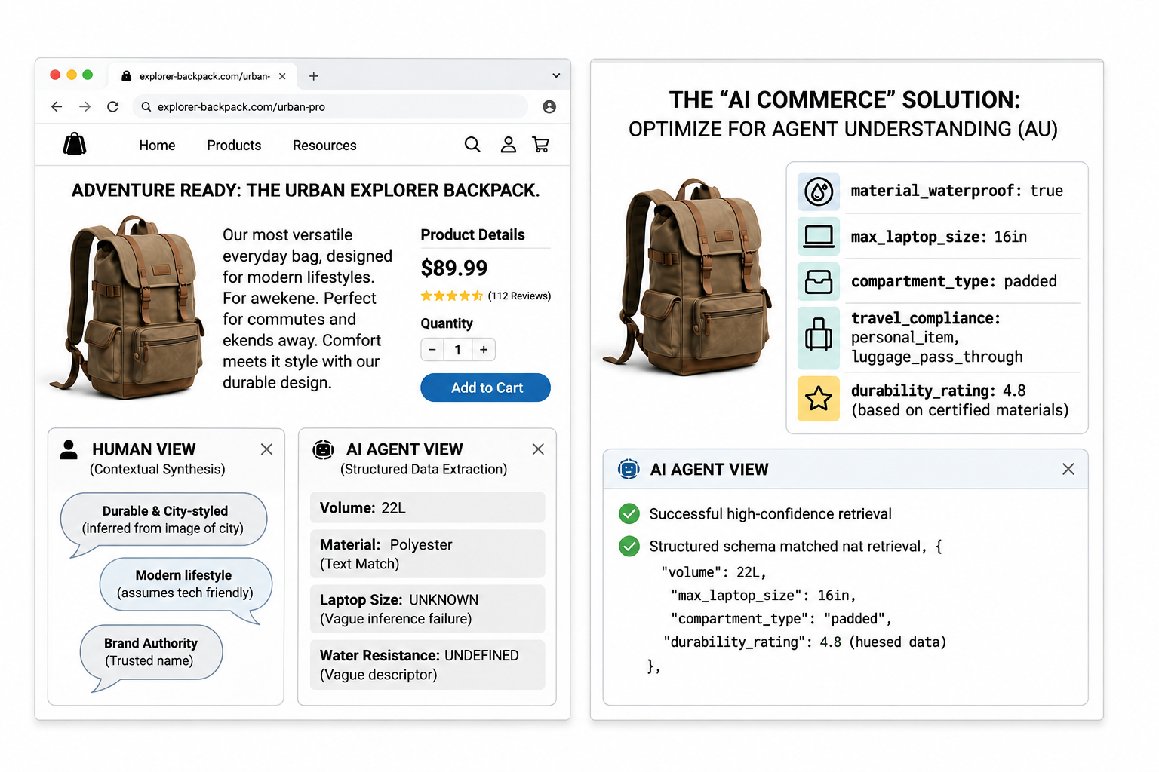Click the max_laptop_size: 16in attribute row
The image size is (1159, 772).
(939, 237)
